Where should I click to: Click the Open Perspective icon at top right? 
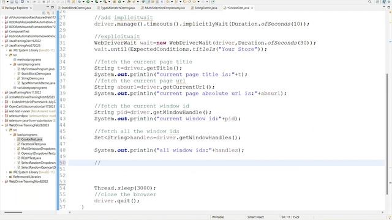tap(378, 2)
